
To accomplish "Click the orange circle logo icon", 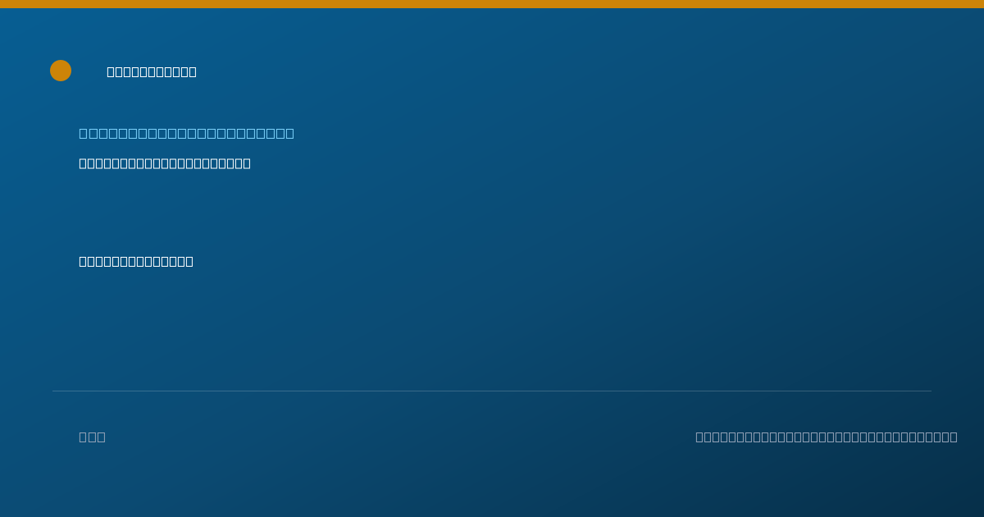I will coord(61,71).
